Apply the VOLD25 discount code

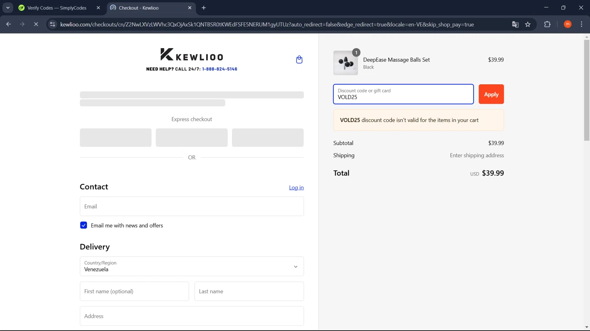(x=491, y=94)
